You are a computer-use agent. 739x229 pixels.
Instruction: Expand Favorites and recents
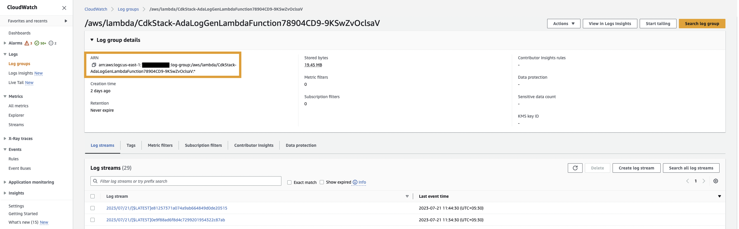click(x=66, y=21)
